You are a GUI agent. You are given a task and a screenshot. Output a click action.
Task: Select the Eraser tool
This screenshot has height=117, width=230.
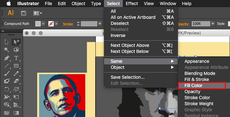coord(16,81)
